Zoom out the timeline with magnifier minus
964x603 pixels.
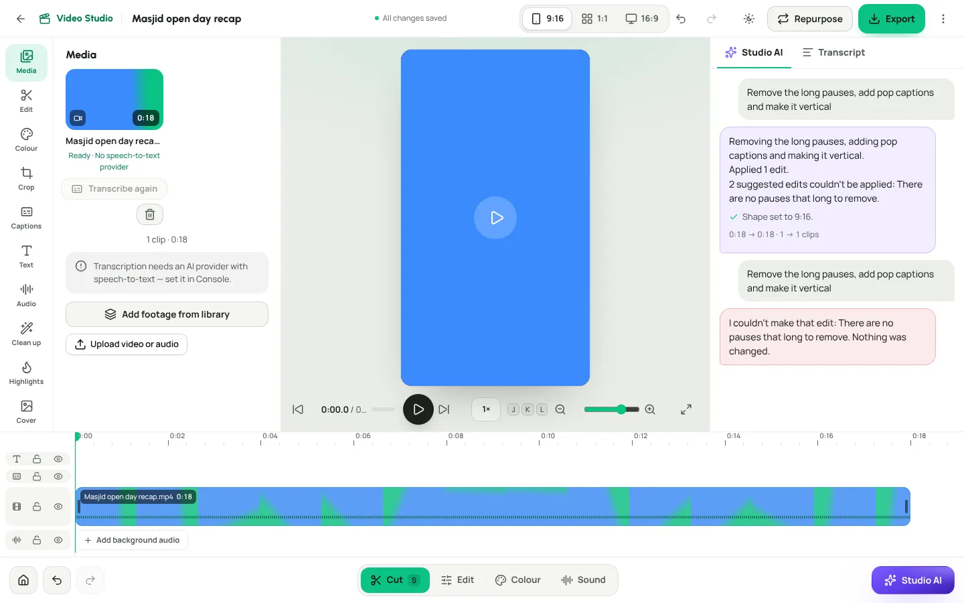point(560,409)
